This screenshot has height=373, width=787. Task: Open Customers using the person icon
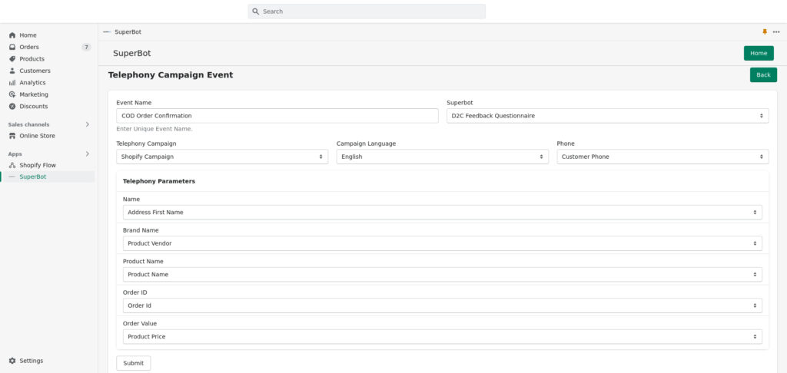click(12, 71)
